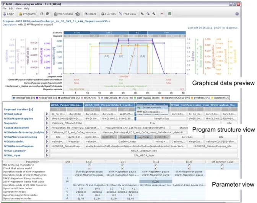Click the helicalField legend color swatch
Image resolution: width=257 pixels, height=203 pixels.
point(37,98)
